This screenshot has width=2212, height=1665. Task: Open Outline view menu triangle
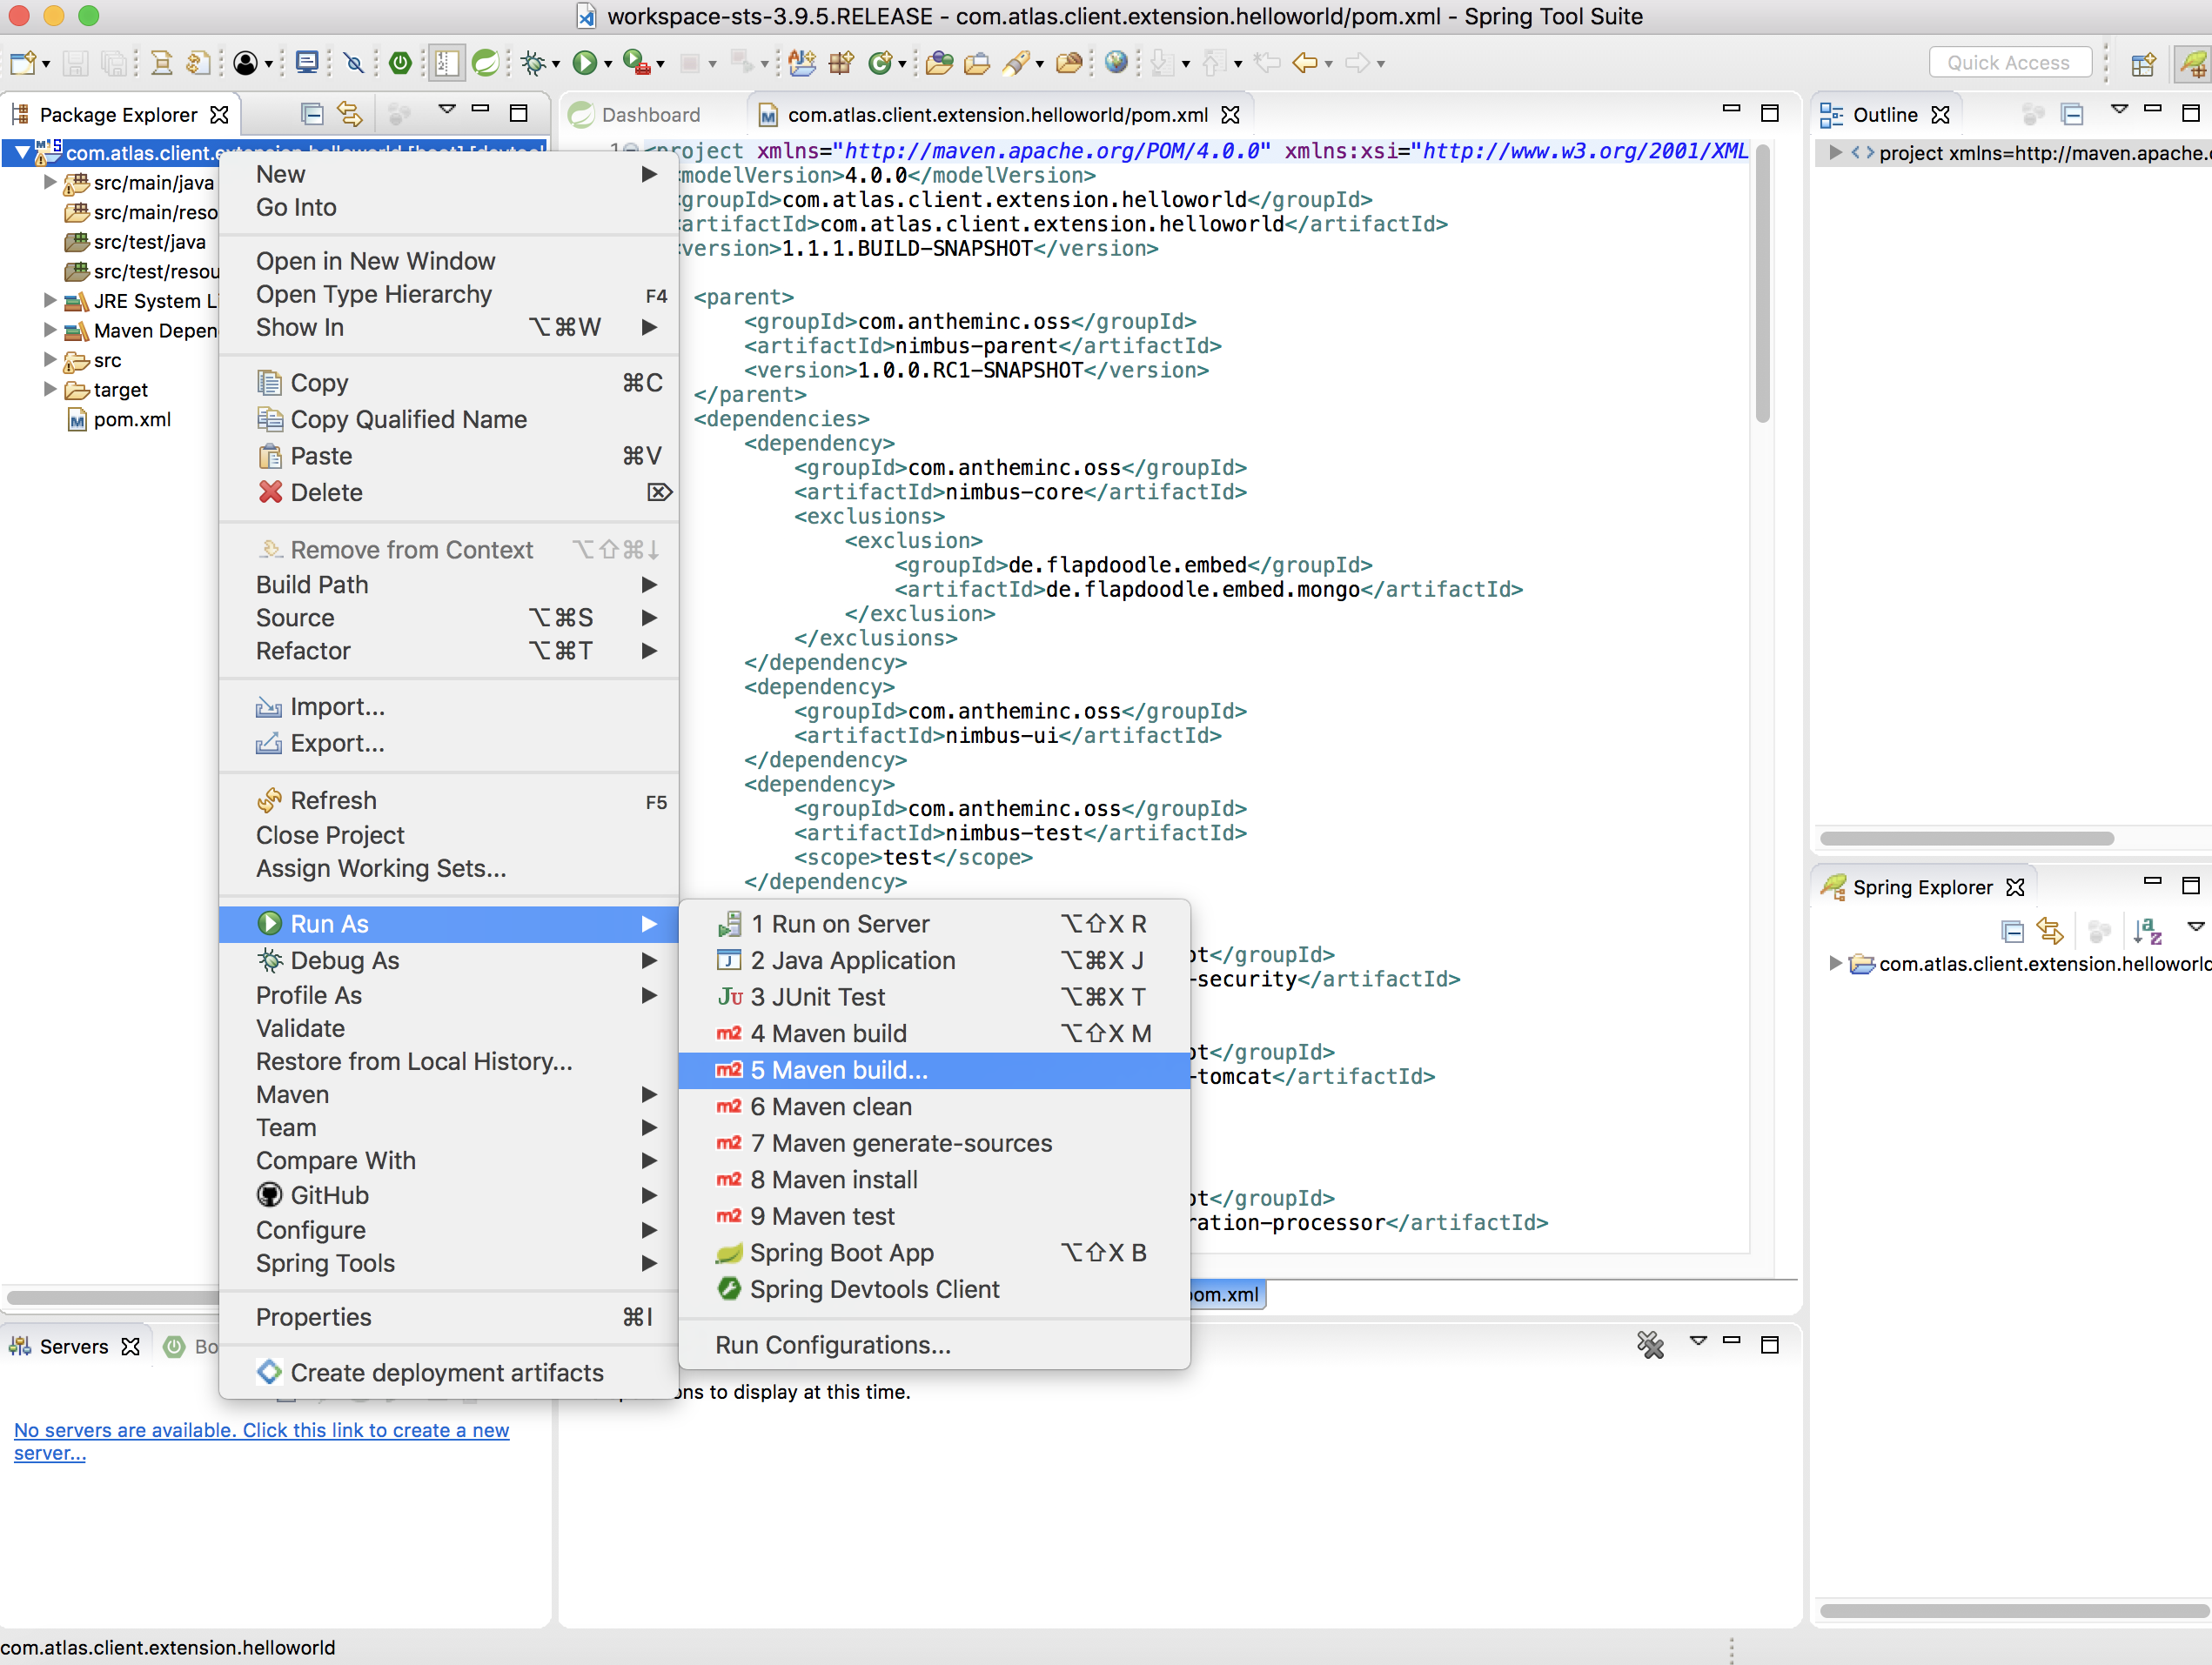coord(2119,110)
